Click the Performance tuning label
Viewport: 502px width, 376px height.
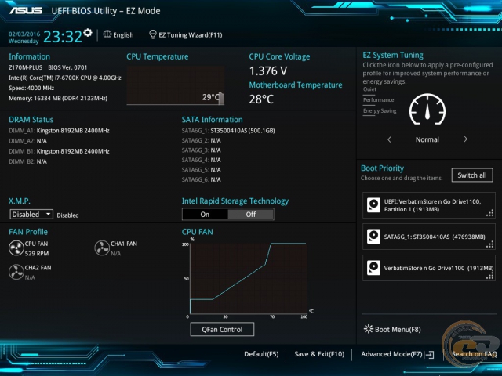coord(378,100)
